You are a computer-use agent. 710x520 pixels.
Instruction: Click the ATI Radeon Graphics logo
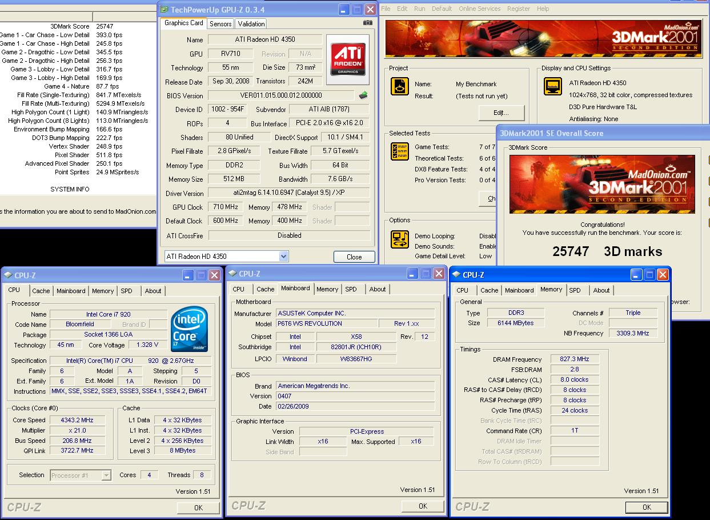coord(348,59)
